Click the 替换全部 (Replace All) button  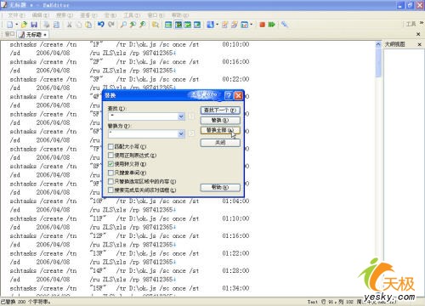[x=220, y=130]
